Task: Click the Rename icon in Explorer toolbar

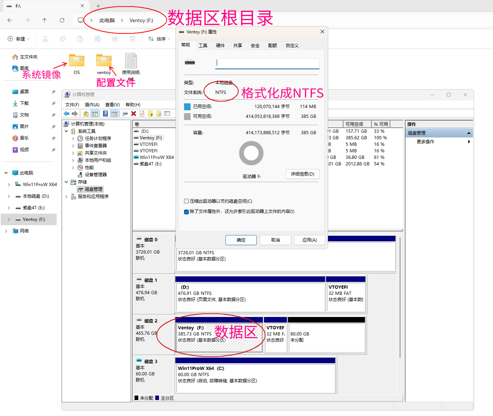Action: pyautogui.click(x=98, y=39)
